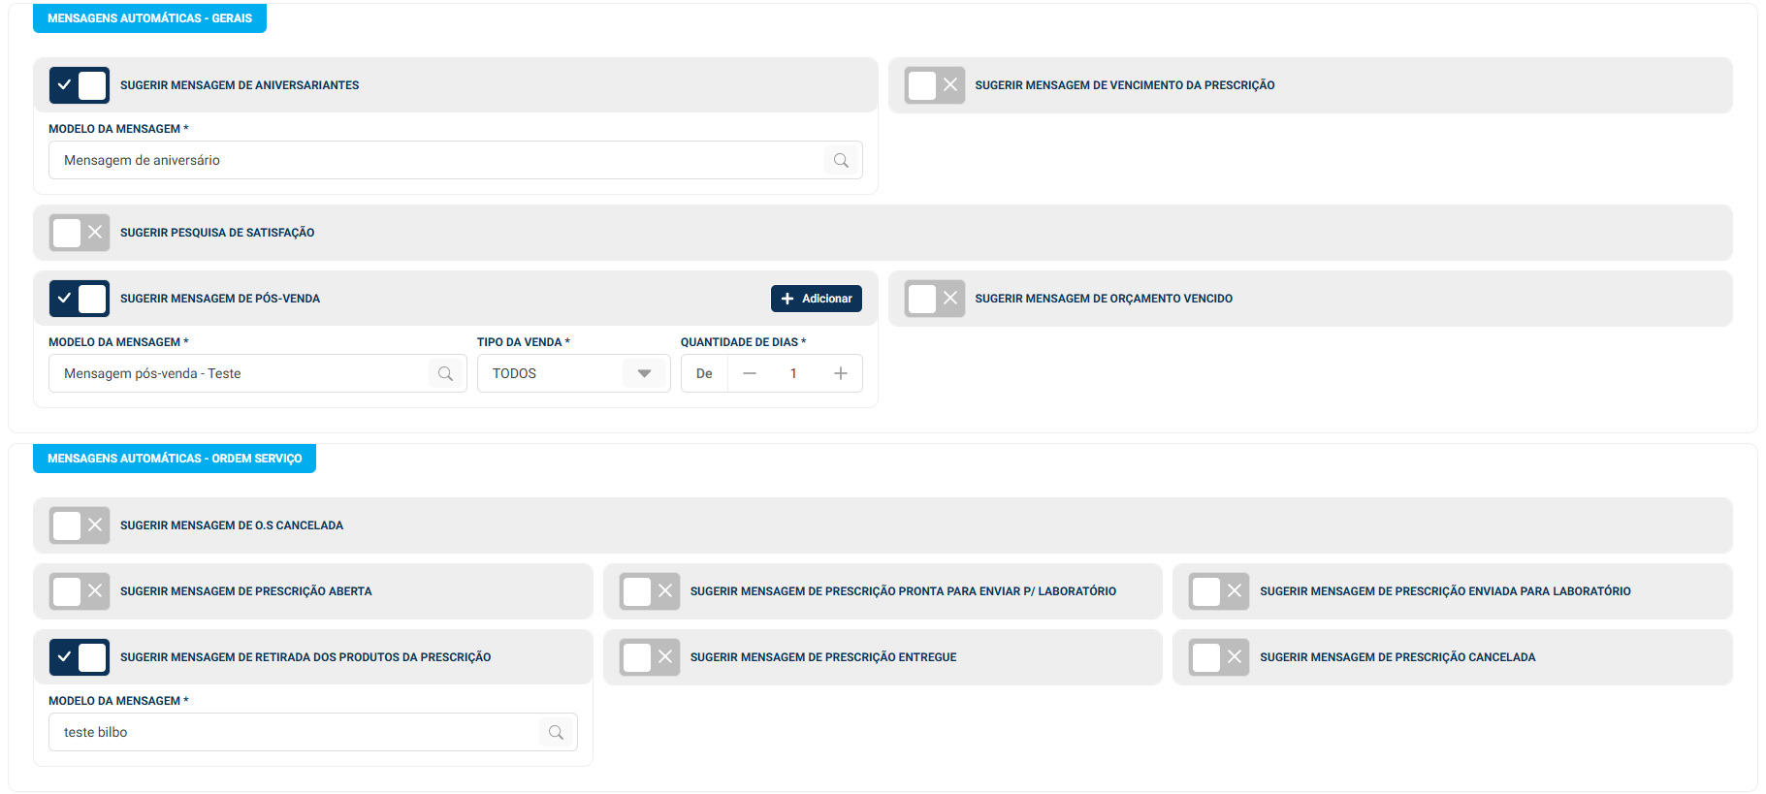This screenshot has width=1766, height=794.
Task: Decrease quantidade de dias with minus icon
Action: 750,374
